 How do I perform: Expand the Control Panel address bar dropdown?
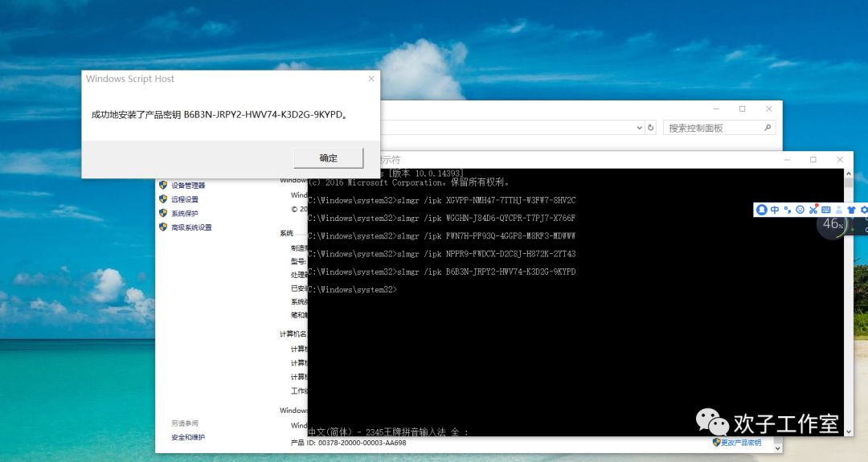(x=640, y=128)
